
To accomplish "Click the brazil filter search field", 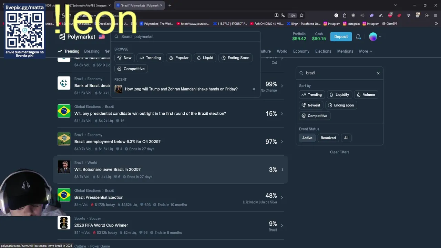I will tap(339, 73).
